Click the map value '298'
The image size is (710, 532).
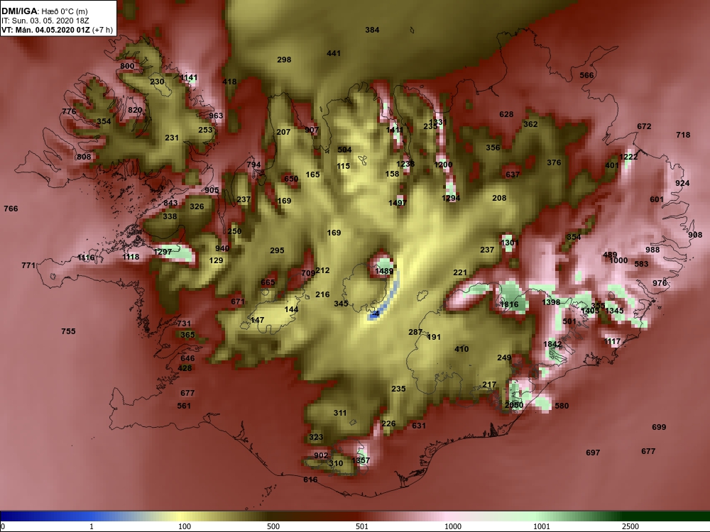pyautogui.click(x=284, y=60)
